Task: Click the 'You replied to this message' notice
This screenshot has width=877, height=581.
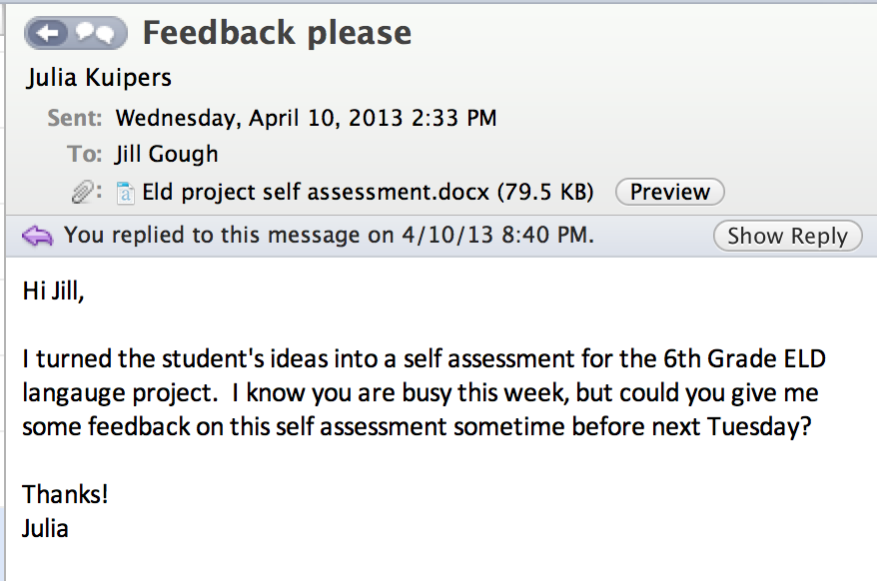Action: tap(329, 236)
